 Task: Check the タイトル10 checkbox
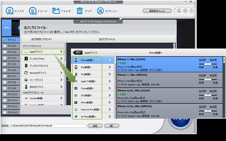click(x=5, y=94)
